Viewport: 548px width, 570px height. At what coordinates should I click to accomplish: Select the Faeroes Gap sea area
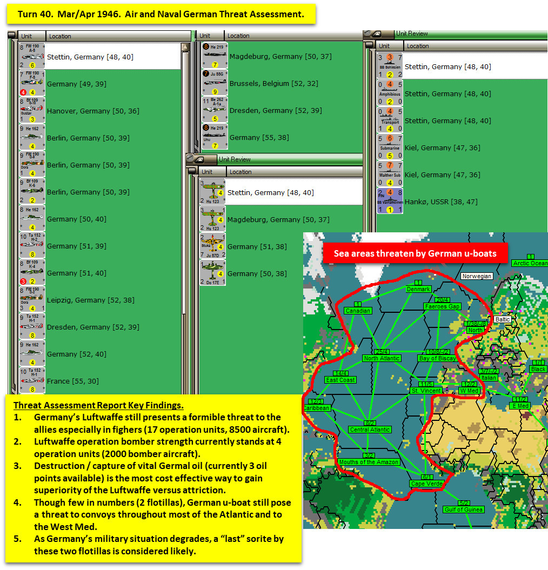(x=442, y=306)
